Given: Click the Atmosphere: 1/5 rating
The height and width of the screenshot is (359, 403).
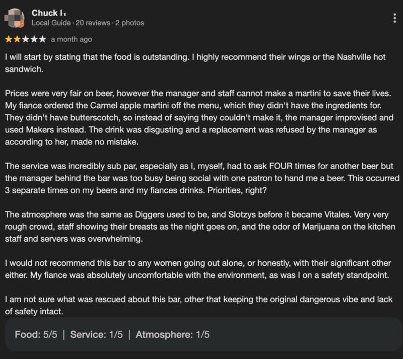Looking at the screenshot, I should (x=172, y=334).
